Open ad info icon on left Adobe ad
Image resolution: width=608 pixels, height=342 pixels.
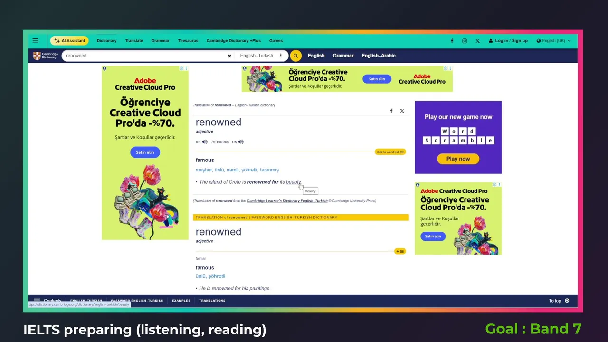pyautogui.click(x=181, y=68)
